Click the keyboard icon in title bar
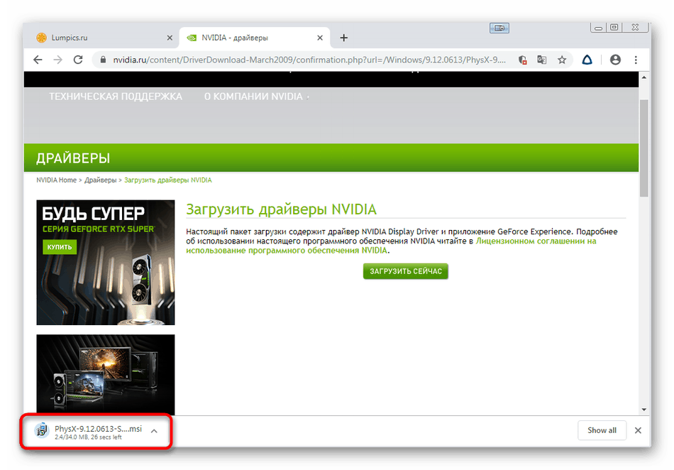 pyautogui.click(x=499, y=28)
